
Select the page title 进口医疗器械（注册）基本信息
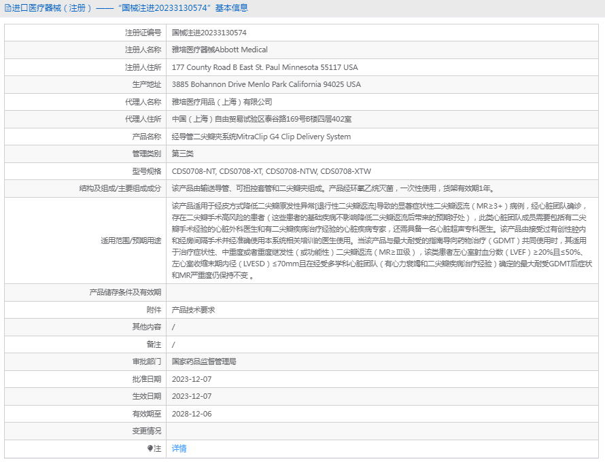[x=126, y=8]
